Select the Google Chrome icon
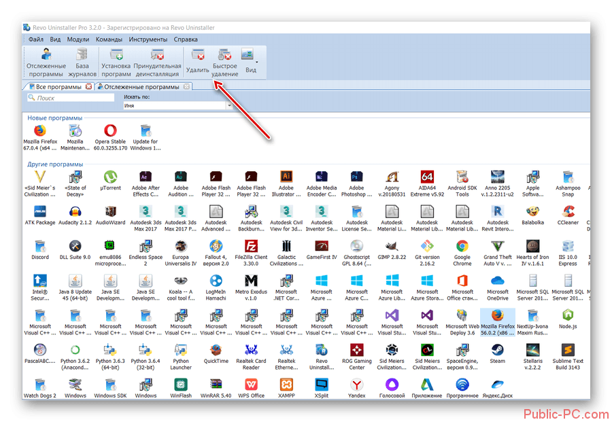 click(462, 253)
